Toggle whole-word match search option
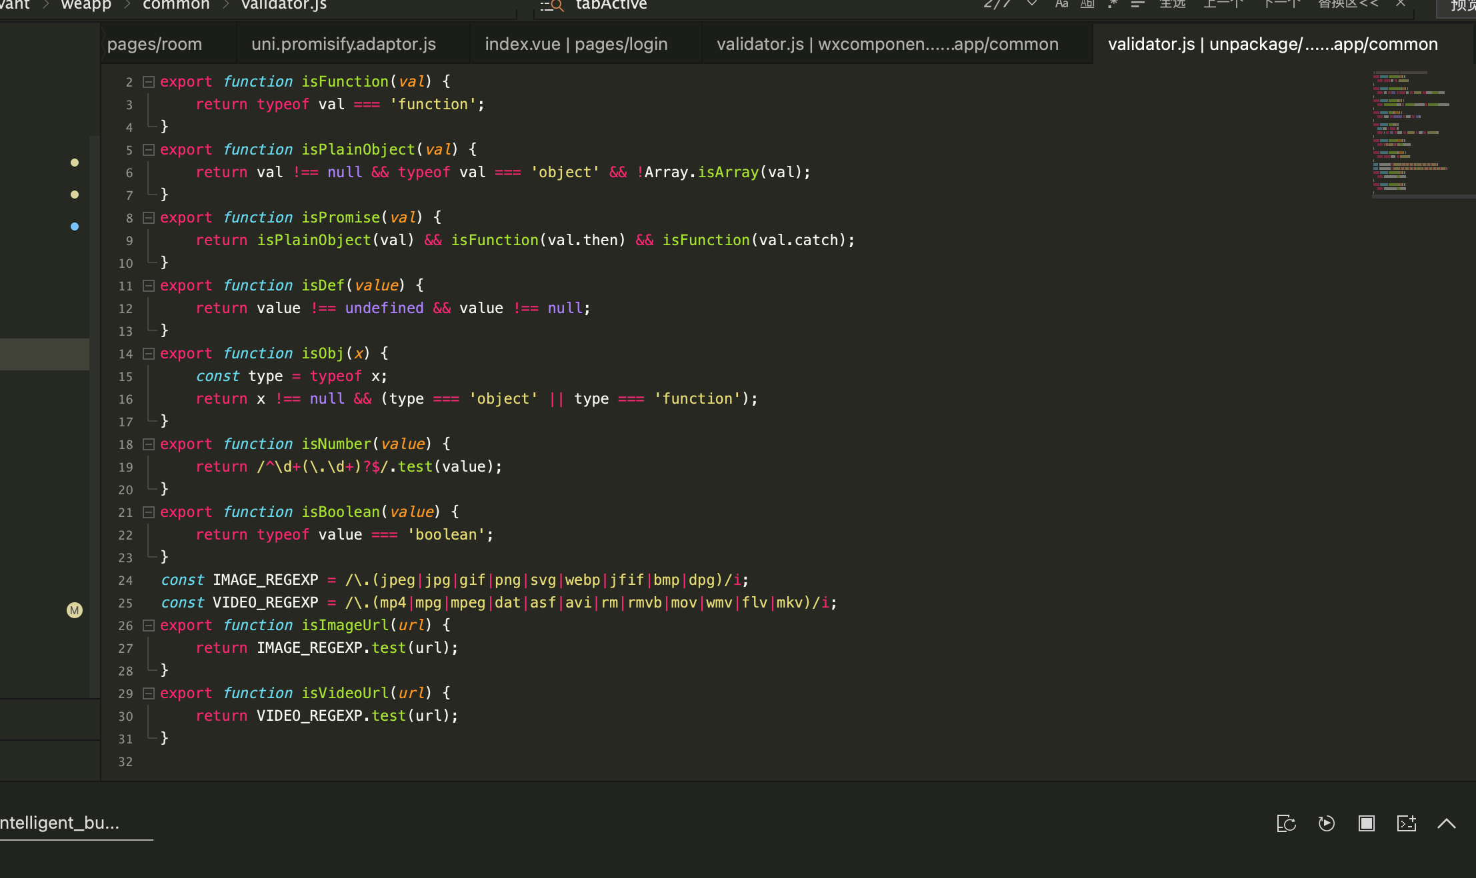 click(x=1087, y=4)
